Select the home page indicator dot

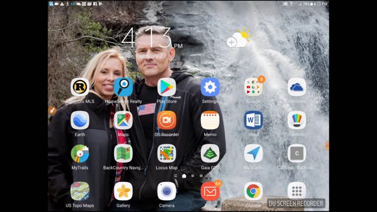184,176
